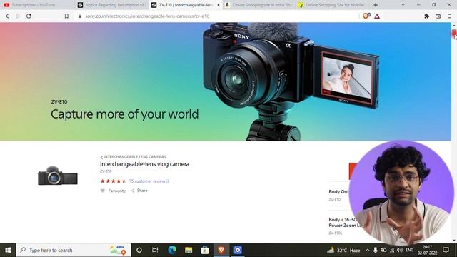The height and width of the screenshot is (257, 457).
Task: Click the browser forward arrow
Action: 18,16
